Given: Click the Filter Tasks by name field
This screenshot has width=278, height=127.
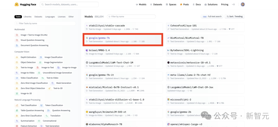Looking at the screenshot, I should tap(45, 23).
